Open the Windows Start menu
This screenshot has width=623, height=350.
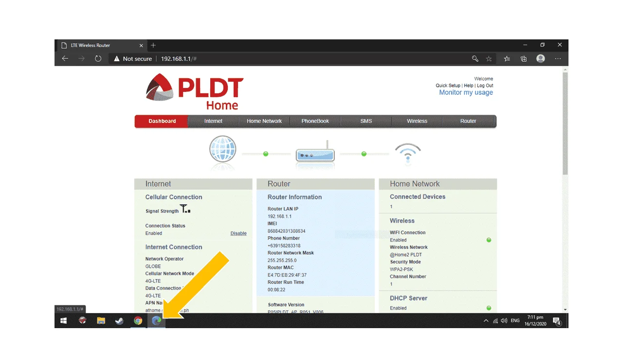pyautogui.click(x=63, y=321)
